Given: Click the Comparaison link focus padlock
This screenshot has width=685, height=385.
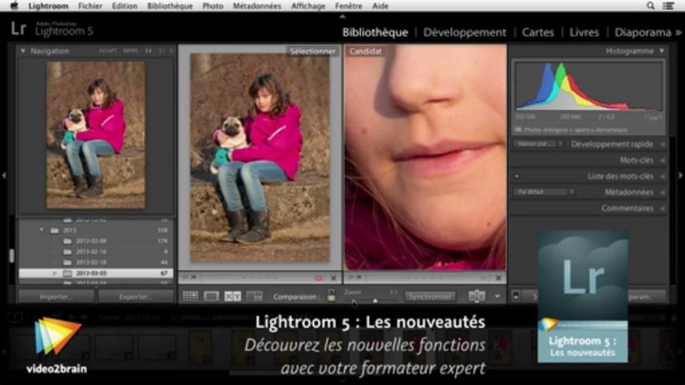Looking at the screenshot, I should (x=331, y=295).
